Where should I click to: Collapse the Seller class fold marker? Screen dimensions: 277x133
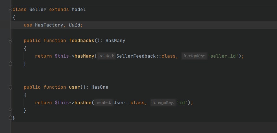[10, 10]
